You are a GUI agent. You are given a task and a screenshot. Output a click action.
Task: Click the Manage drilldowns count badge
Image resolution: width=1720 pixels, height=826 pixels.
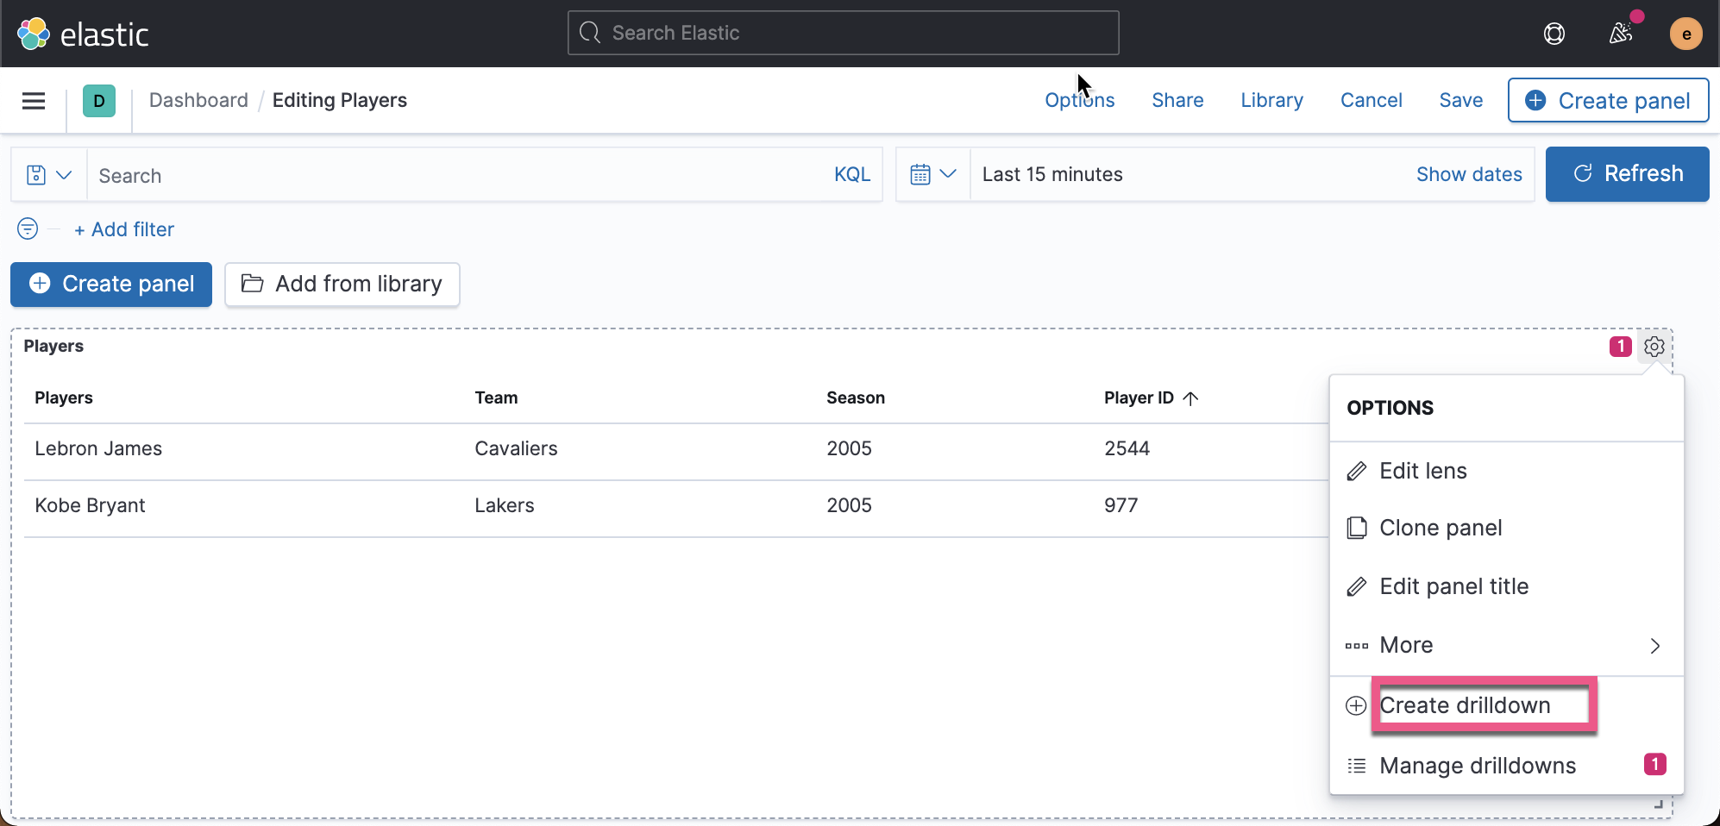coord(1654,764)
